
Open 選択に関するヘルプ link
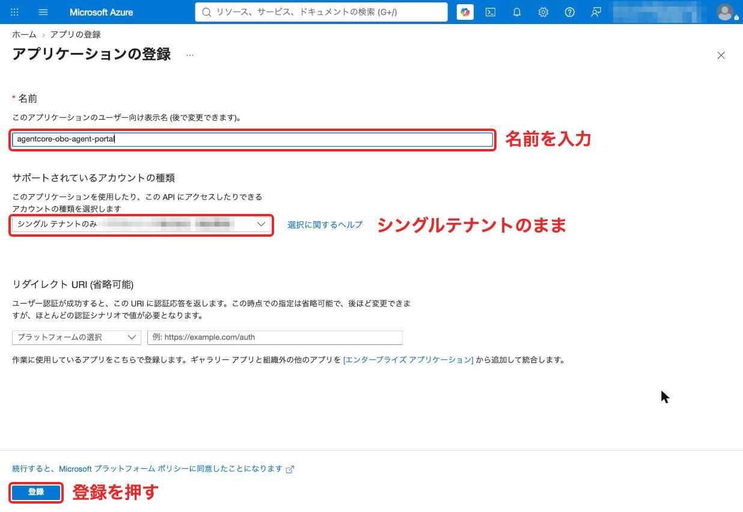pyautogui.click(x=325, y=225)
